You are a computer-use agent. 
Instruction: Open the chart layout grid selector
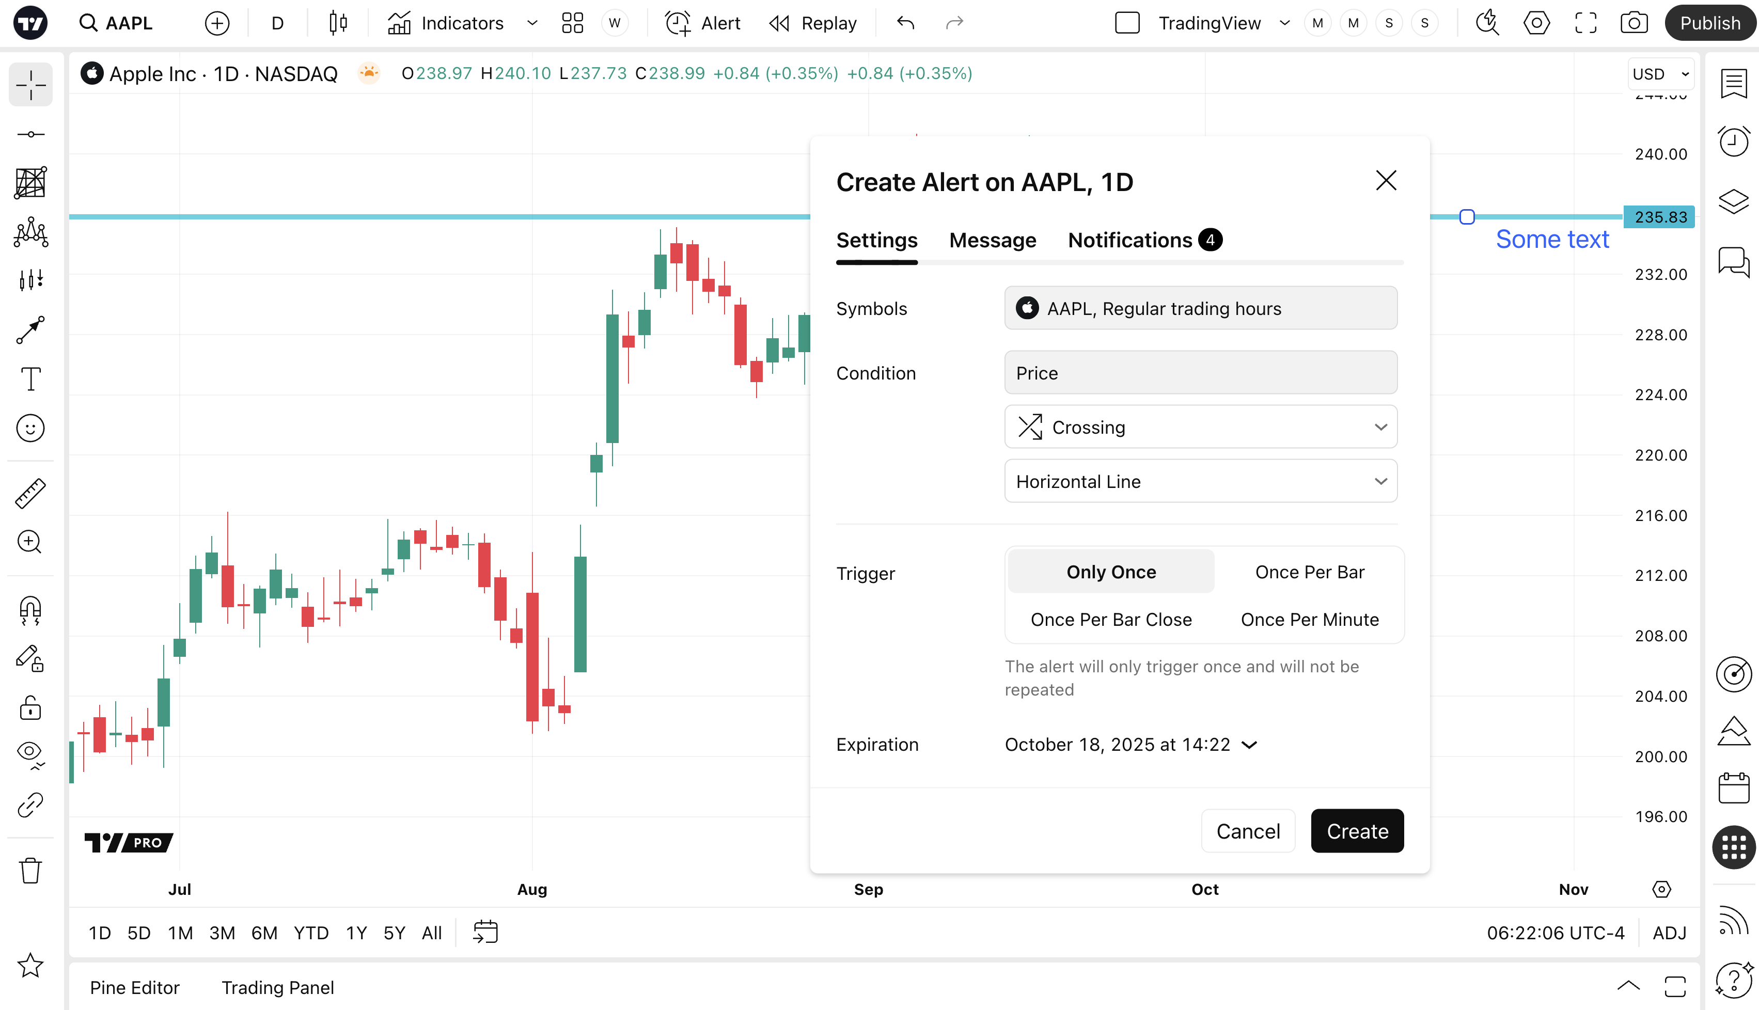572,23
